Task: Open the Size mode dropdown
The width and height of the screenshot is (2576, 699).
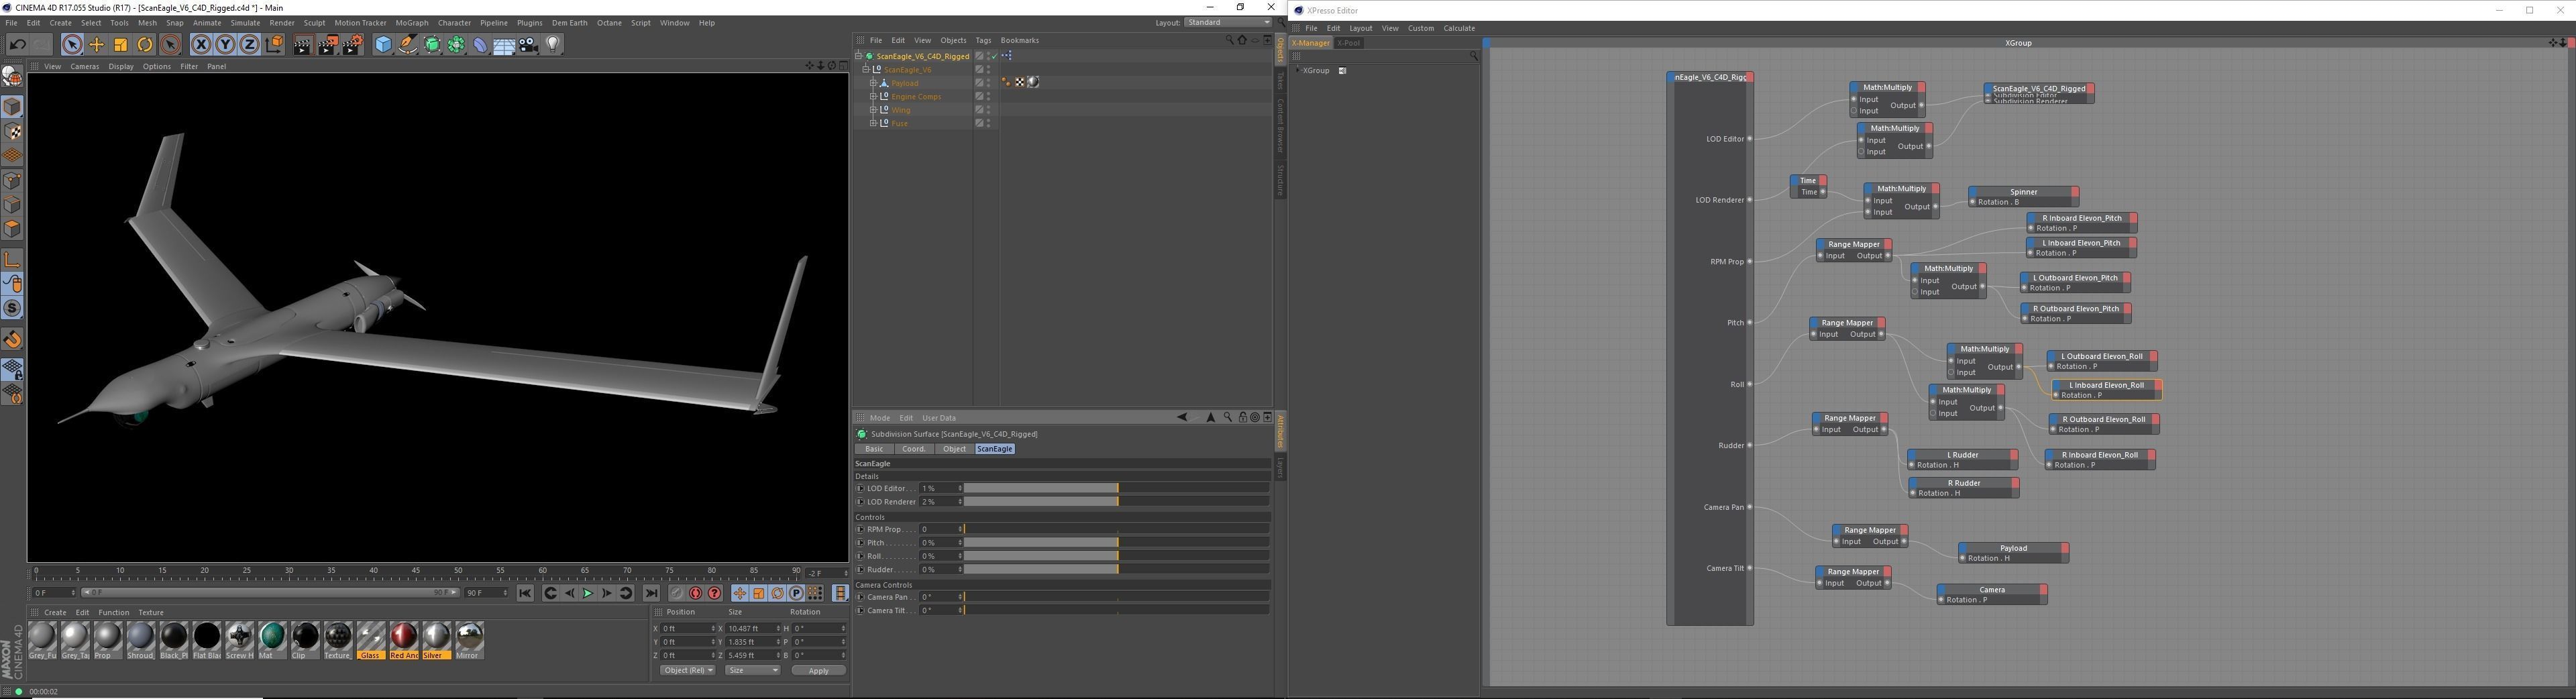Action: coord(752,671)
